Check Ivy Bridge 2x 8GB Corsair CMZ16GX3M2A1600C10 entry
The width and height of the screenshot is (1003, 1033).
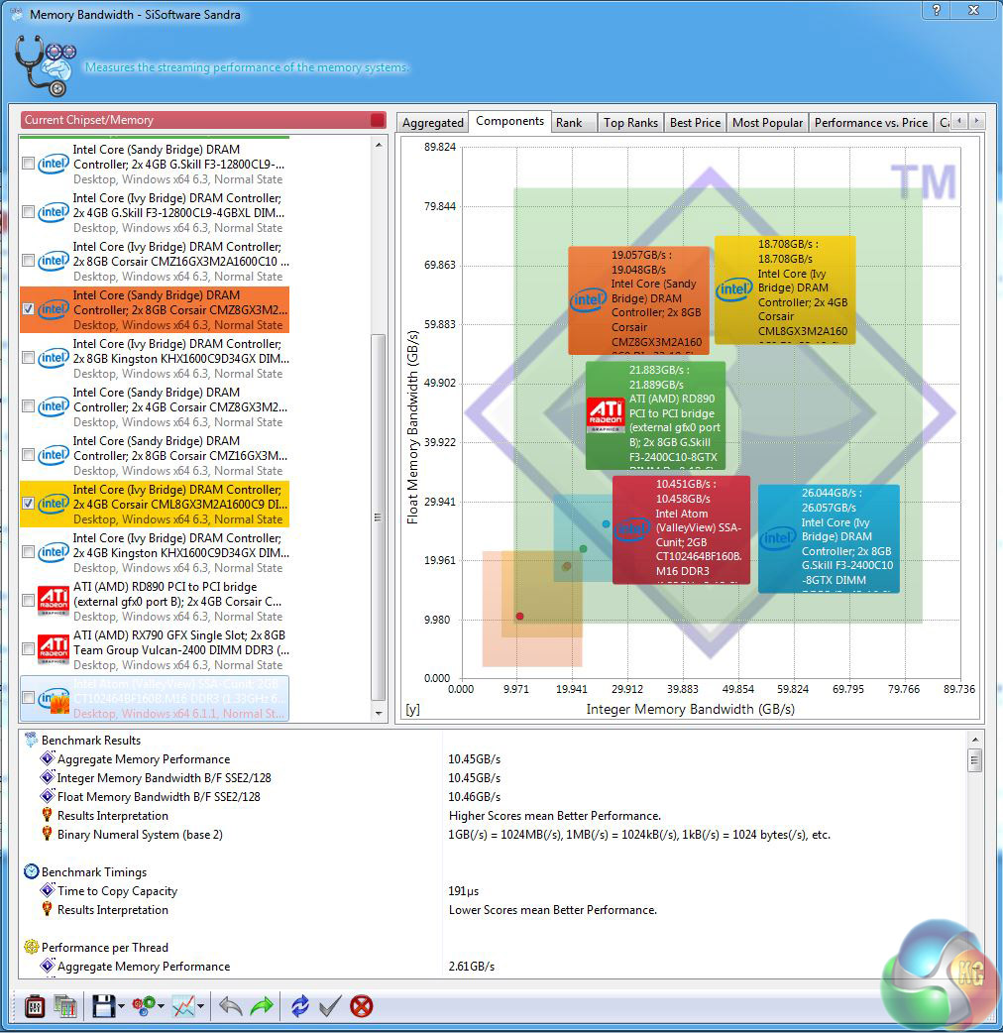coord(29,260)
